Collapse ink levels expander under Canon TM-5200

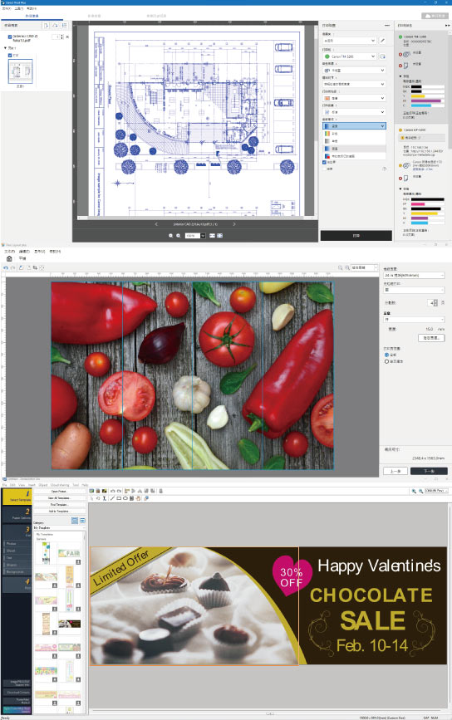tap(400, 76)
